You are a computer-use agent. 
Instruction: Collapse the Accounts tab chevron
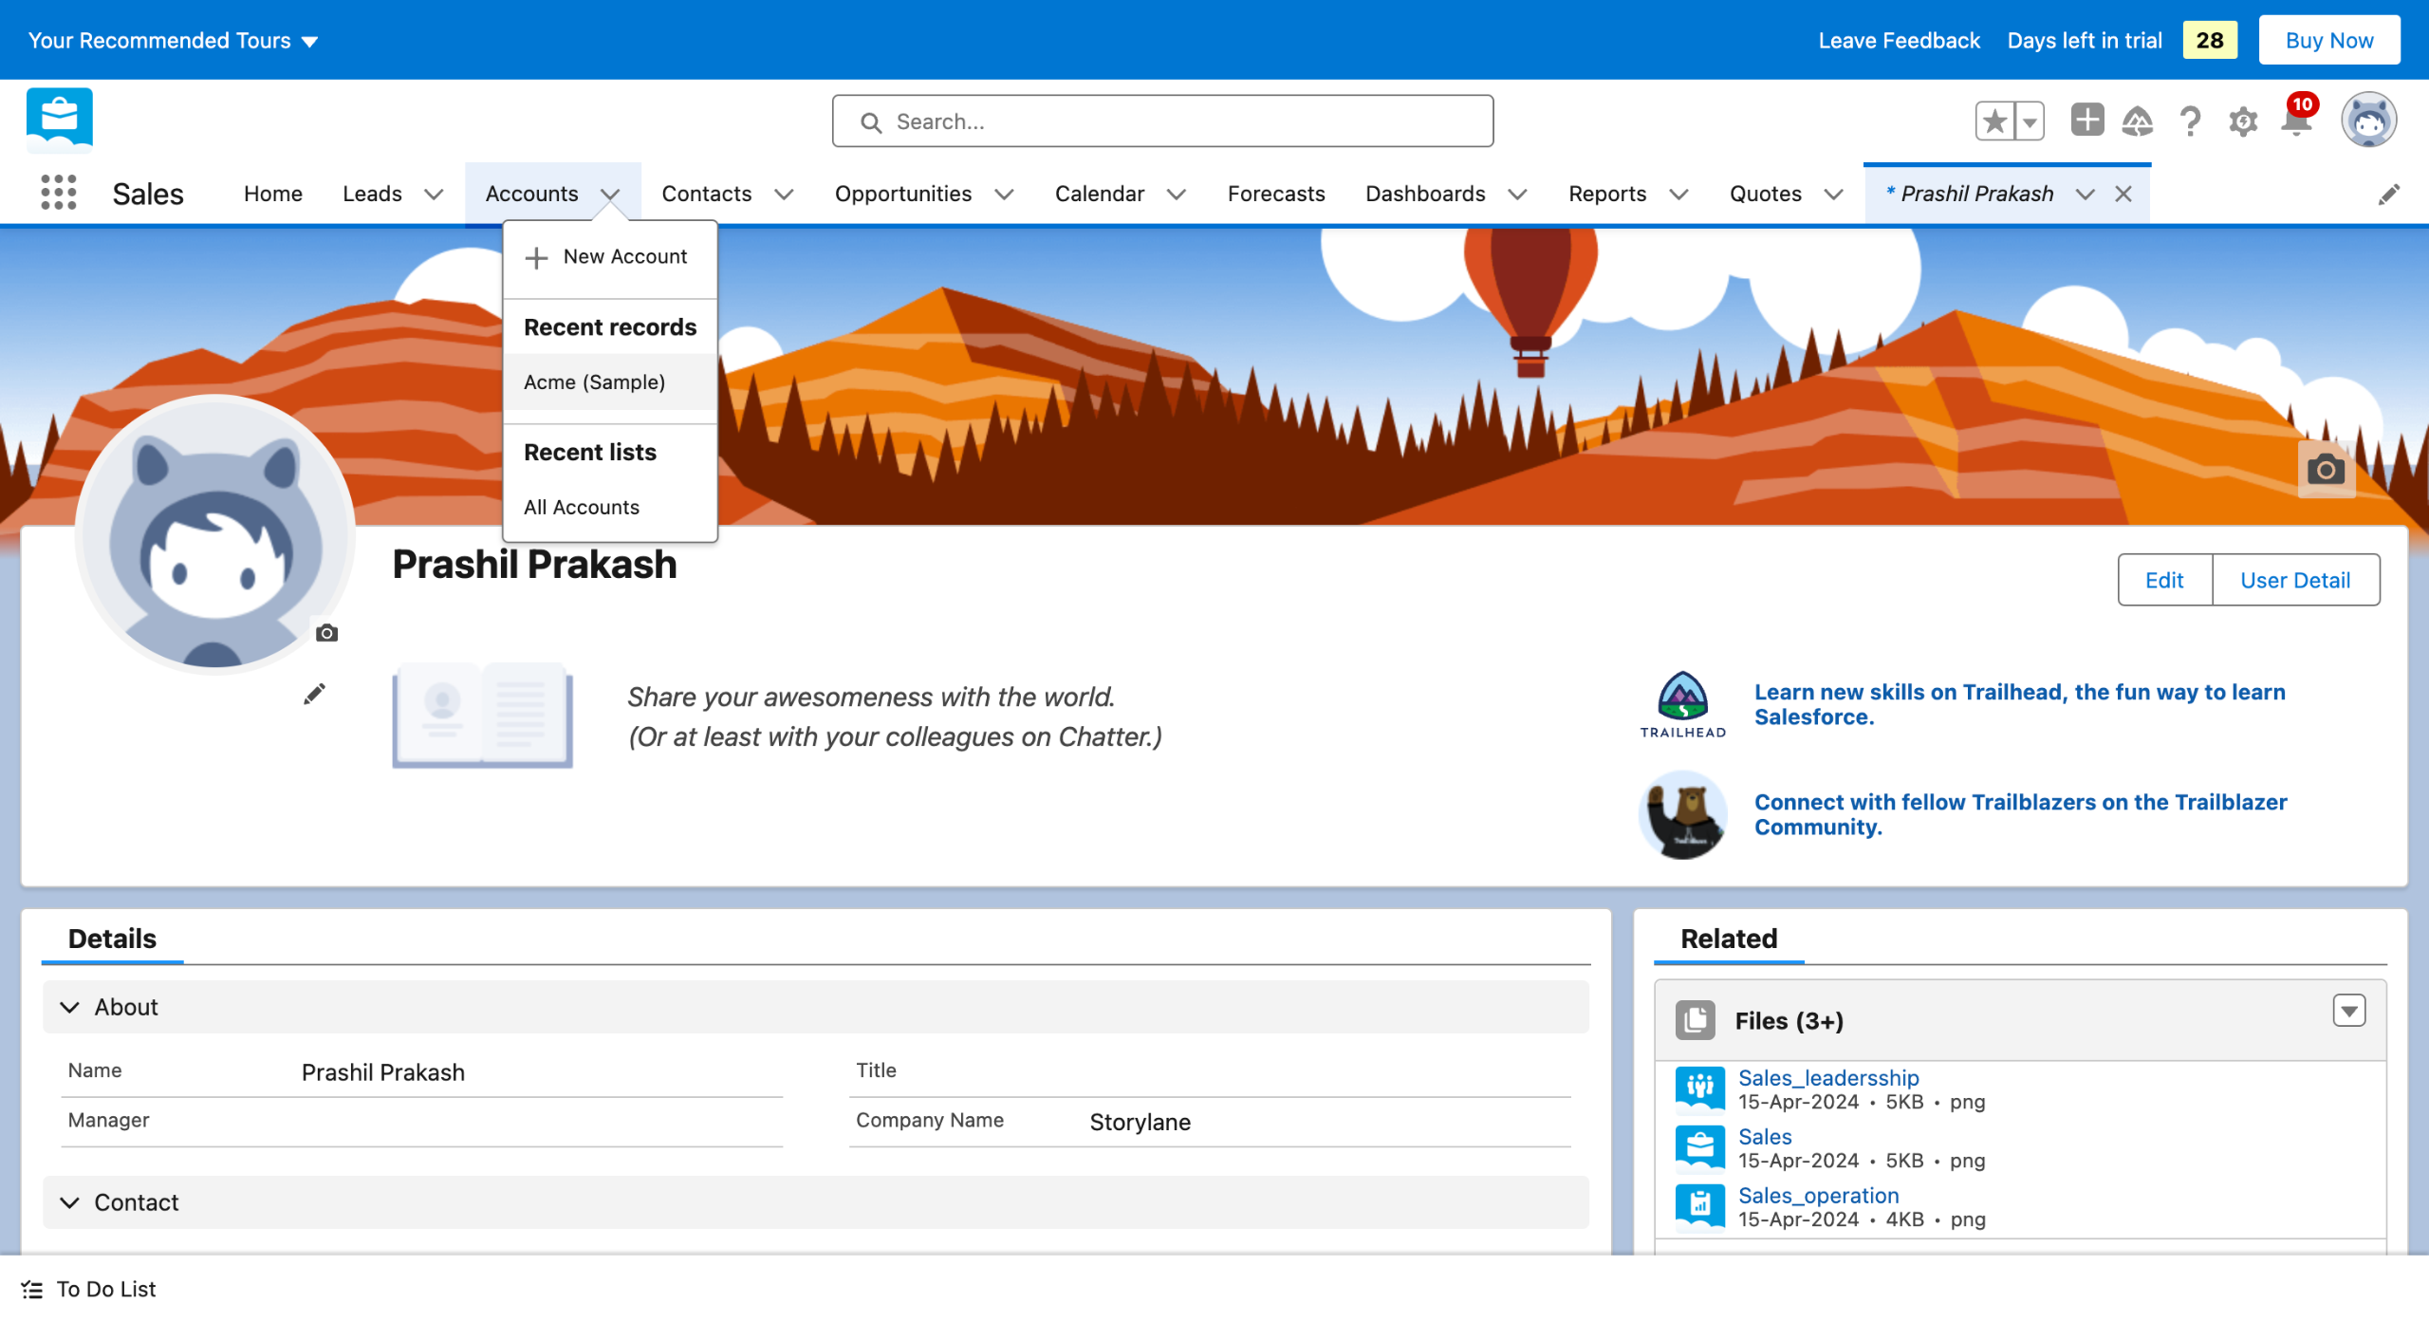pos(610,195)
